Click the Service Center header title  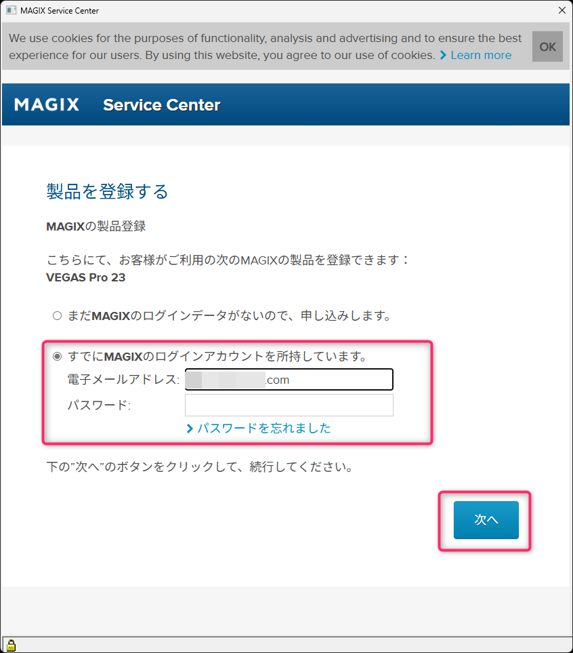161,105
